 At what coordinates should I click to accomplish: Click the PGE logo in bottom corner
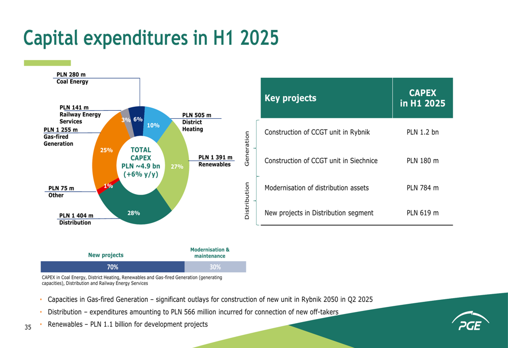tap(470, 323)
